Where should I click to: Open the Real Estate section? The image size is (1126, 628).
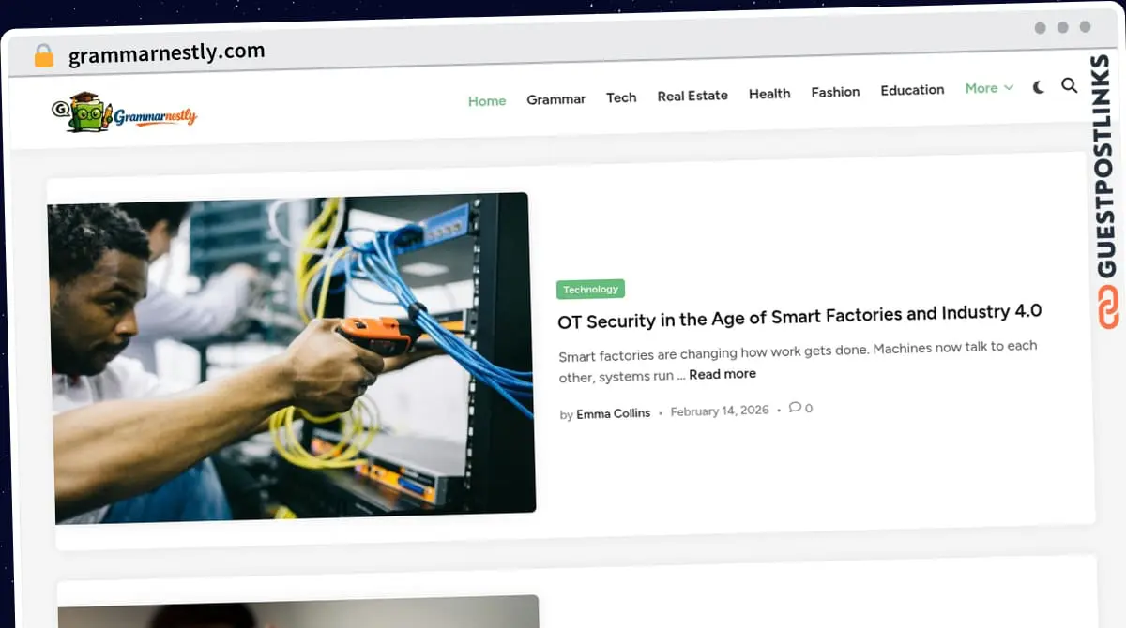692,96
